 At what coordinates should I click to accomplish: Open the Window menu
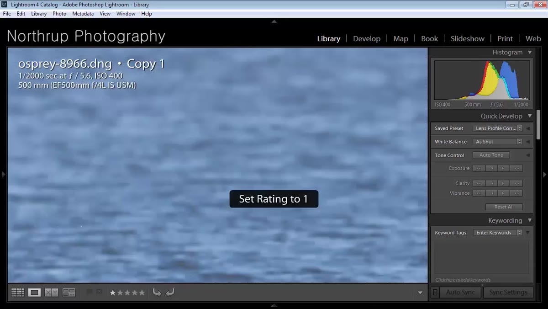tap(126, 14)
